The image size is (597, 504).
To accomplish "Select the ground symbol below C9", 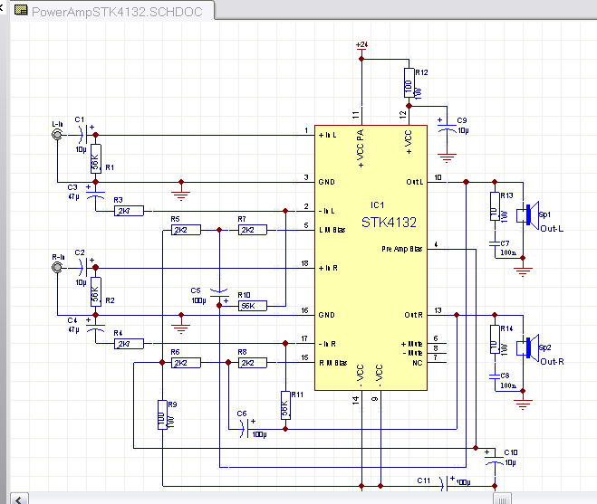I will tap(447, 157).
